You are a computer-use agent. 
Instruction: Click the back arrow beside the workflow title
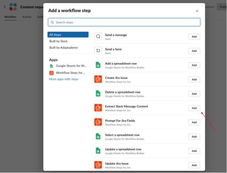click(x=5, y=7)
